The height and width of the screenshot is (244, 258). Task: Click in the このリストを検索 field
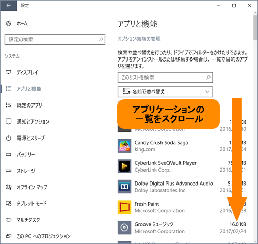pos(165,78)
